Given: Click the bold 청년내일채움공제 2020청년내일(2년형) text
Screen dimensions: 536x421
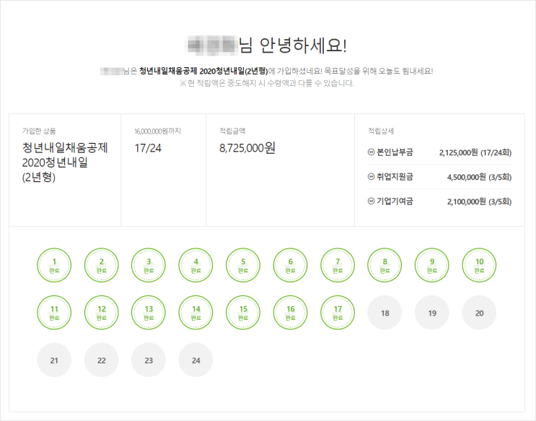Looking at the screenshot, I should [x=203, y=71].
